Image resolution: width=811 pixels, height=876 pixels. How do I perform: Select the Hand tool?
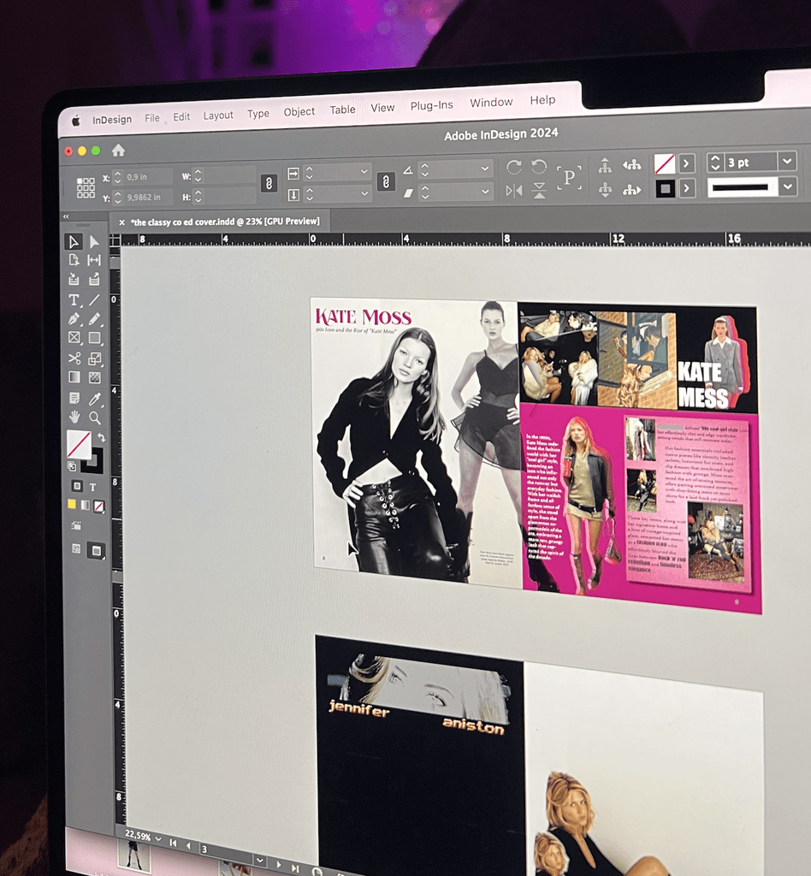[74, 417]
